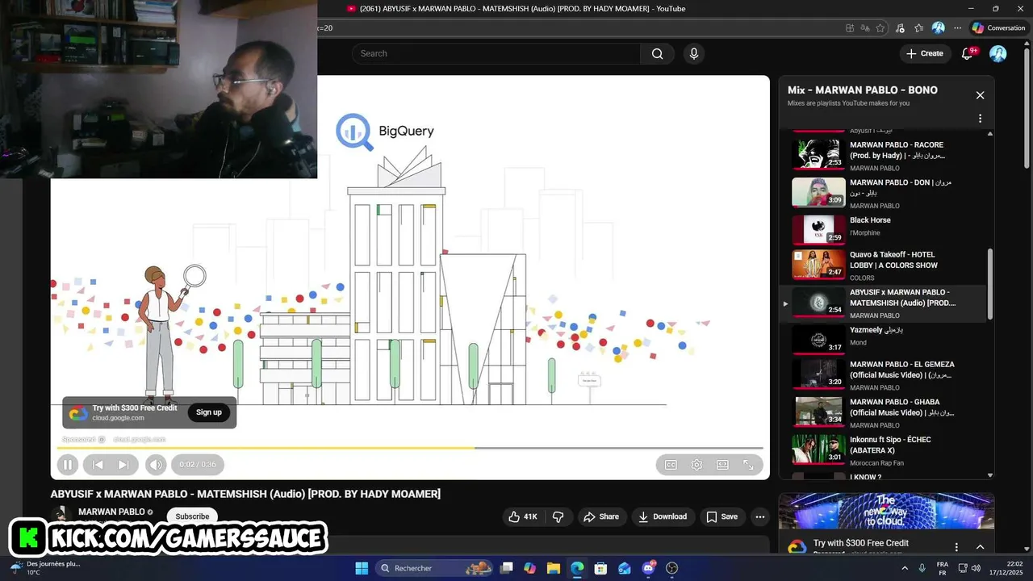This screenshot has height=581, width=1033.
Task: Add page to favorites star icon
Action: (880, 27)
